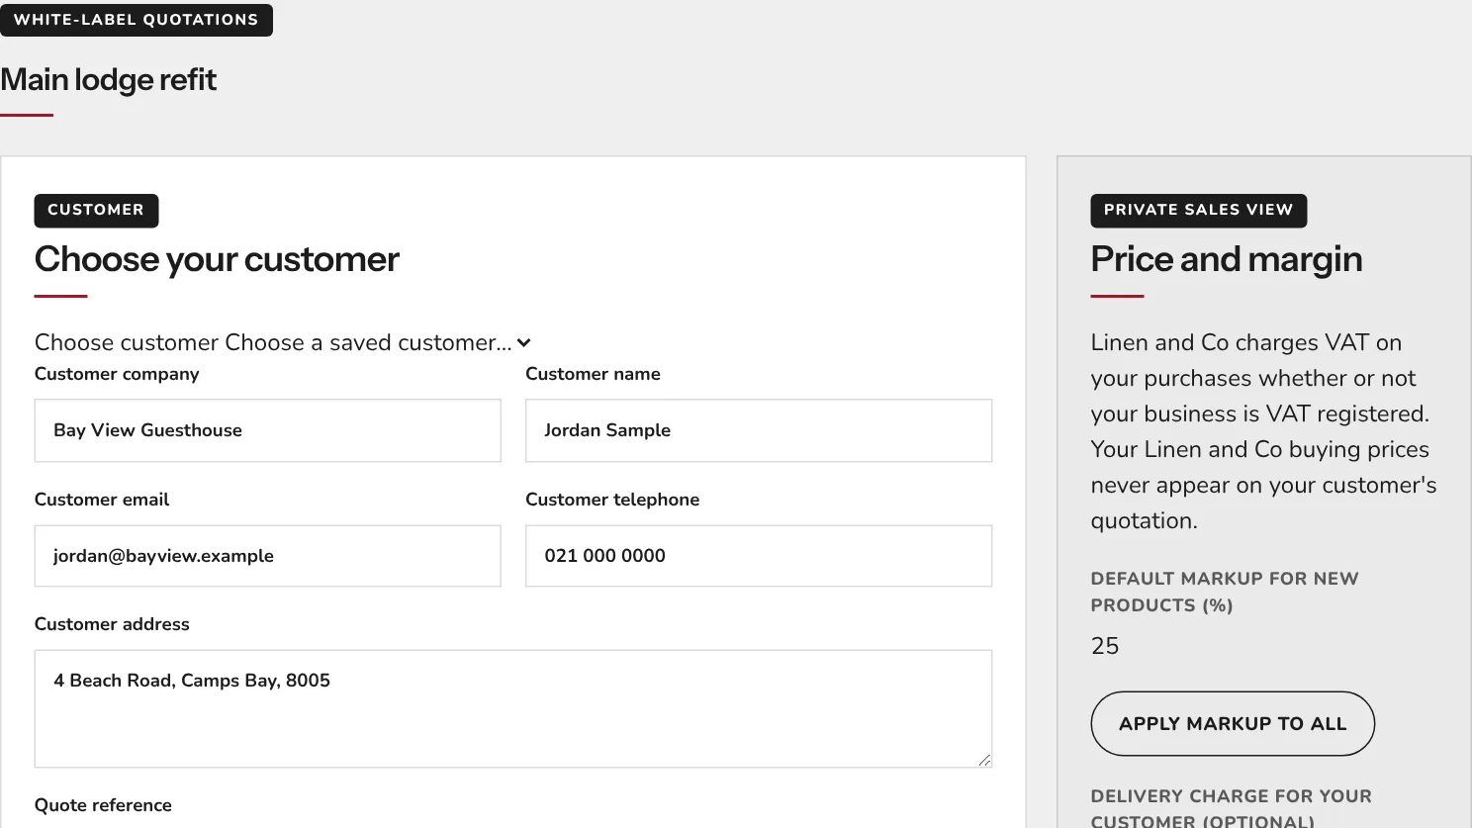Apply markup to all products button
1472x828 pixels.
point(1233,724)
